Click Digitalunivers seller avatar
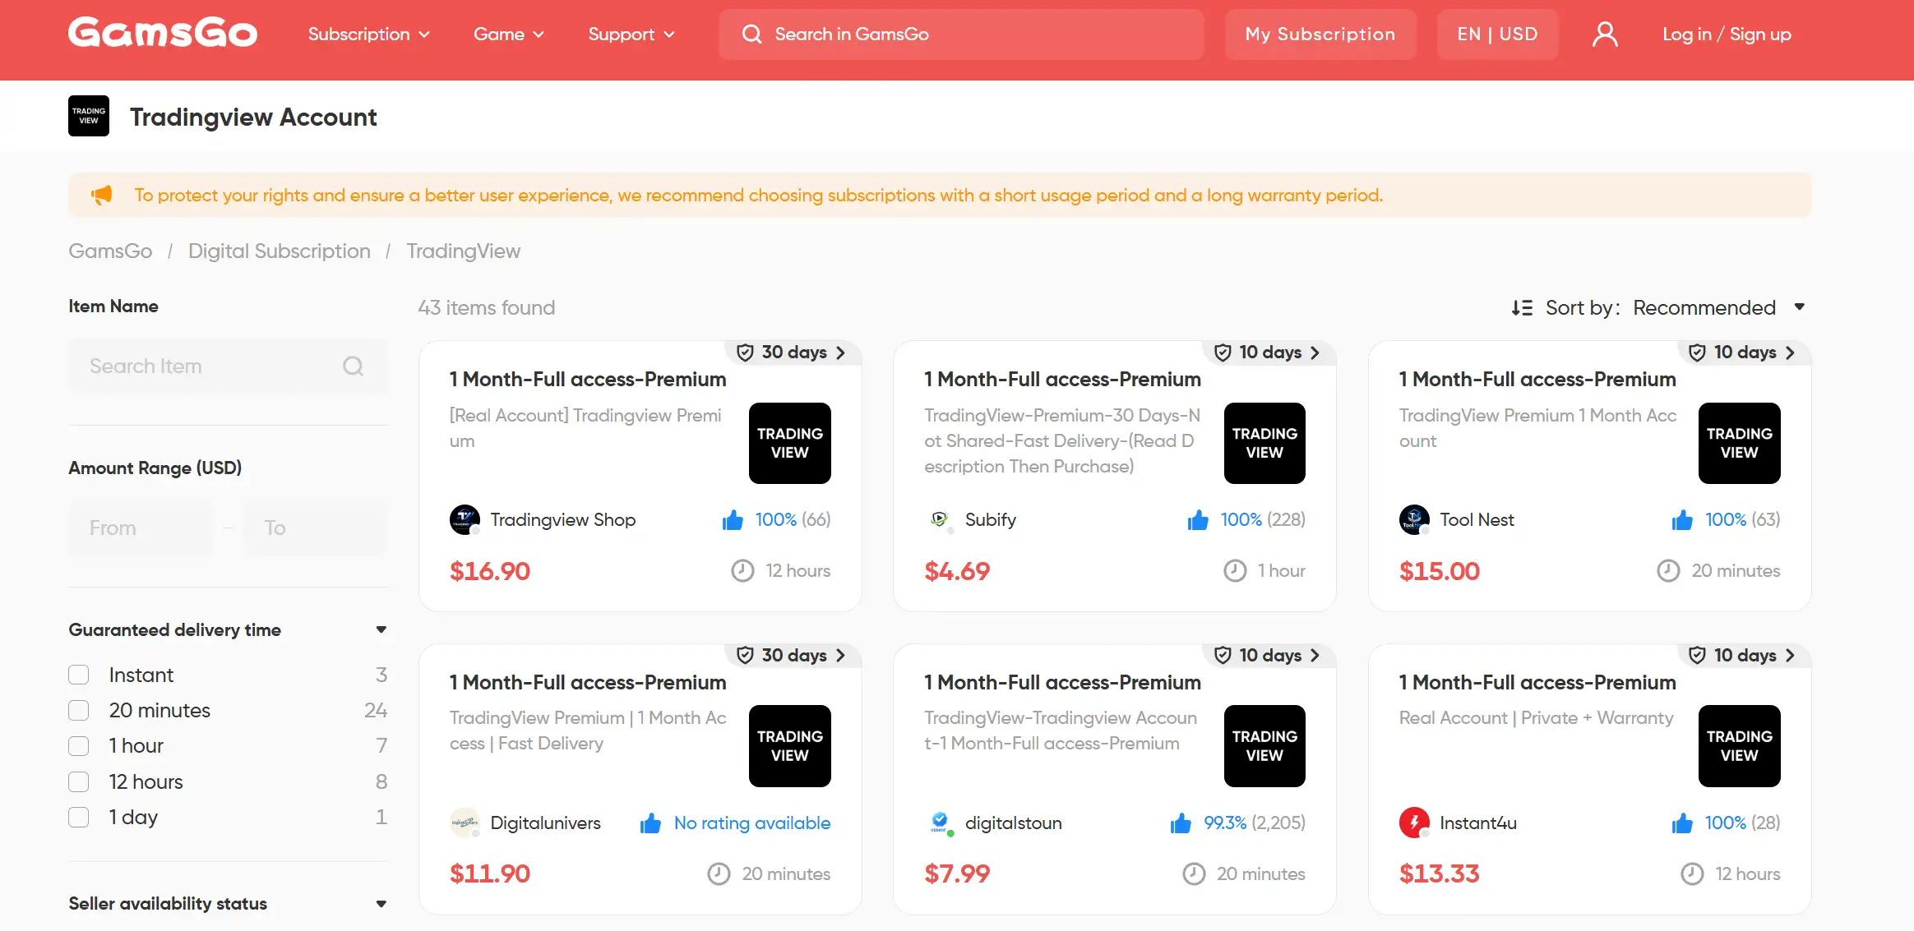The height and width of the screenshot is (931, 1914). pos(465,823)
